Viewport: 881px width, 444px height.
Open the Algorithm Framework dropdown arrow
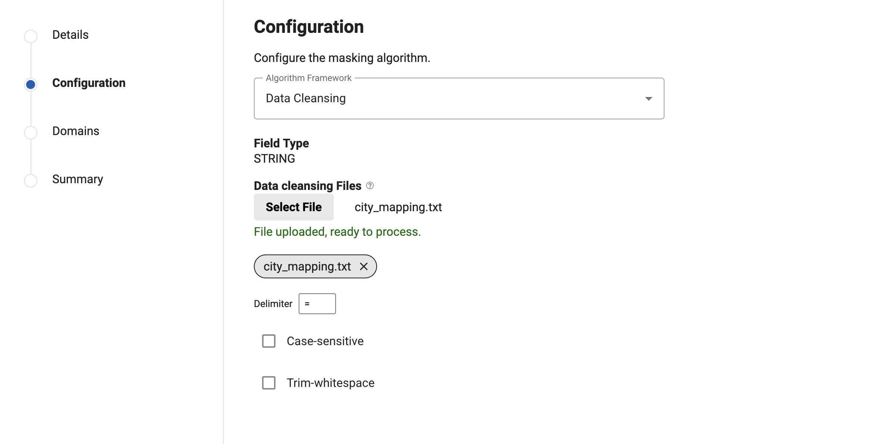tap(648, 99)
